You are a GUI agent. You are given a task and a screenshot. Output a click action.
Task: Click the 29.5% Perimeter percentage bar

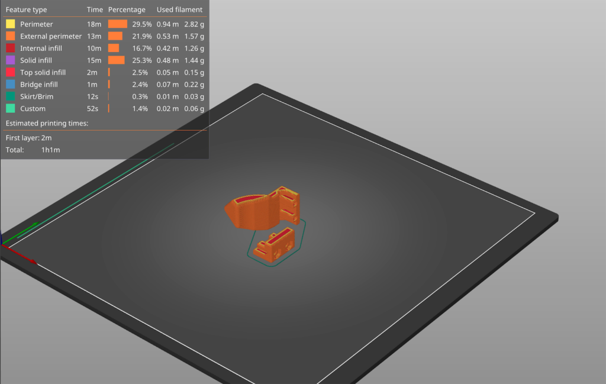point(116,24)
